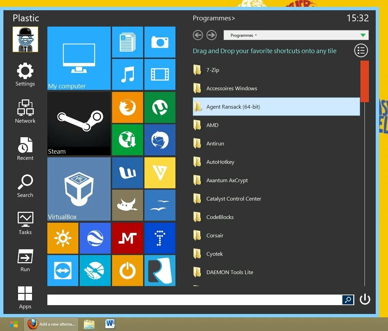Image resolution: width=388 pixels, height=331 pixels.
Task: Open the Documents tile
Action: (x=127, y=42)
